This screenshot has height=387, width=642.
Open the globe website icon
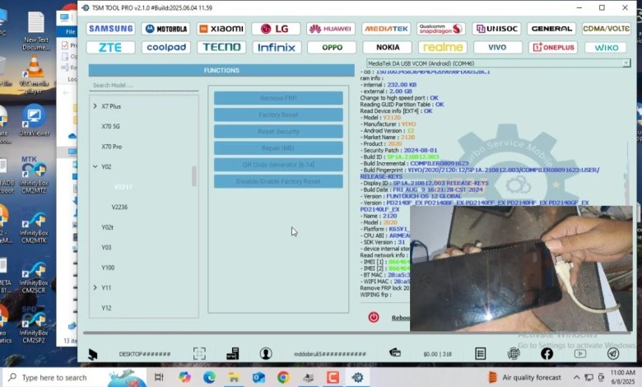(x=514, y=353)
